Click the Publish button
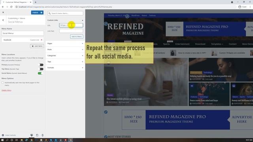The image size is (253, 142). pyautogui.click(x=35, y=13)
